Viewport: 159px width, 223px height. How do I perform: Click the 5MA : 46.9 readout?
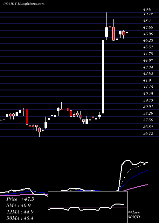coord(18,205)
